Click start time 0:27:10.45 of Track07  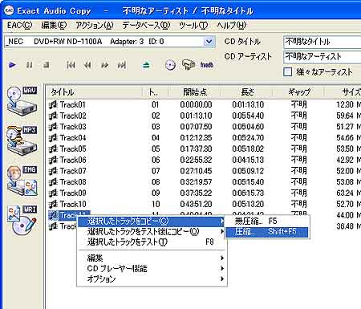pyautogui.click(x=196, y=171)
